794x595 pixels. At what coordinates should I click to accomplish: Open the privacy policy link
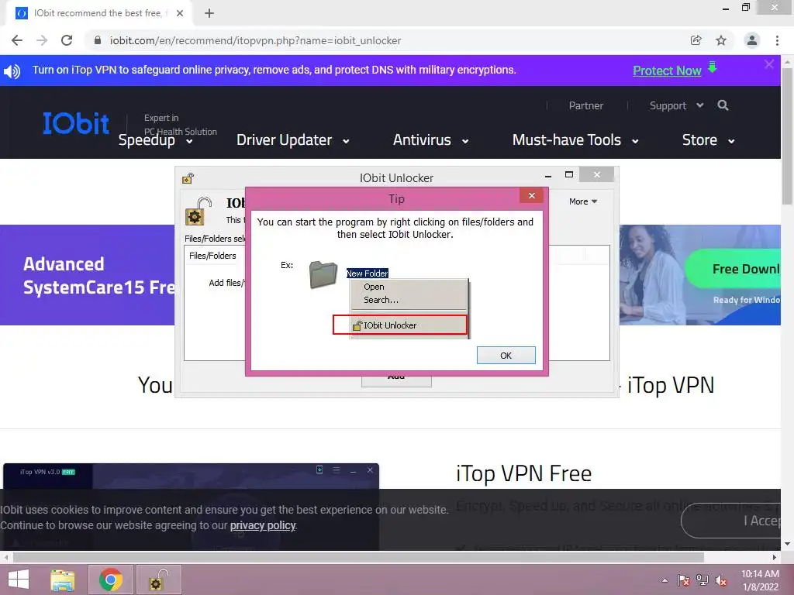263,525
